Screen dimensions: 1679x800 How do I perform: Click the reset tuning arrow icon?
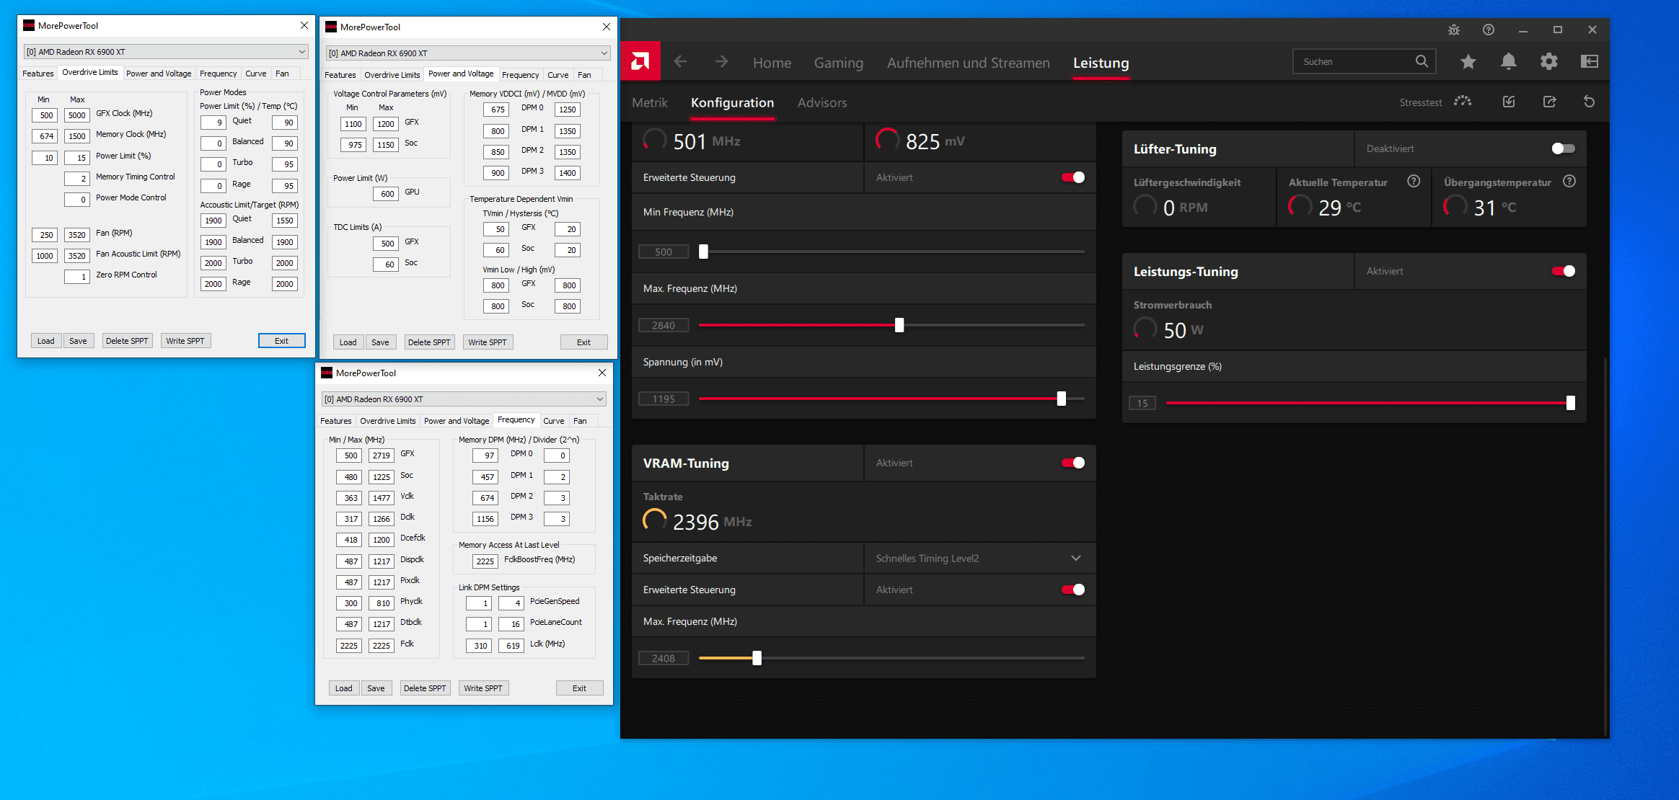[x=1589, y=102]
